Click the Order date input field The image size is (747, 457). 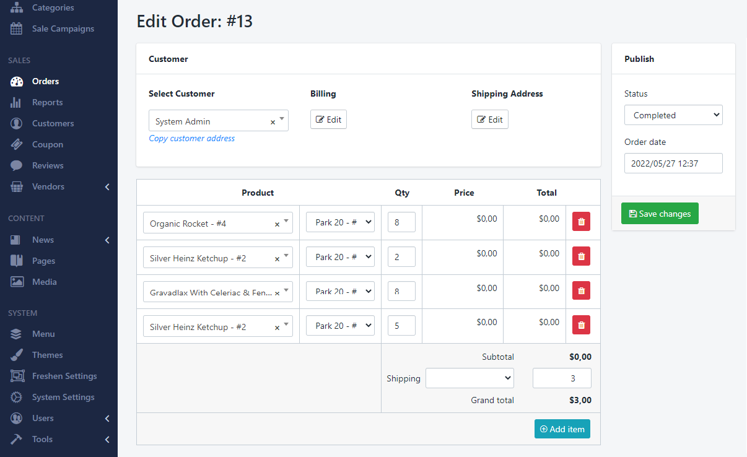pyautogui.click(x=673, y=163)
